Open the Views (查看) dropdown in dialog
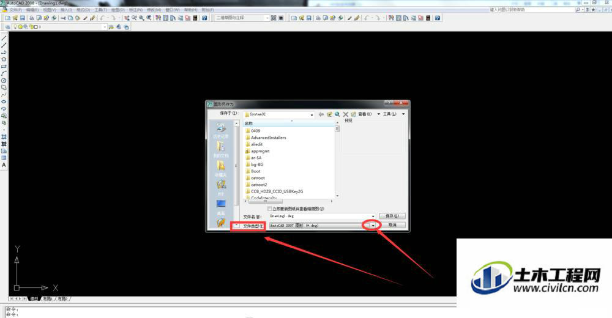 [369, 114]
